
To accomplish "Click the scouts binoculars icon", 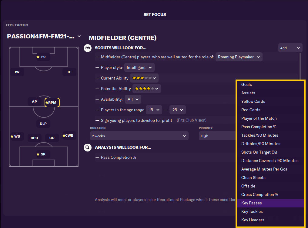I will point(88,48).
